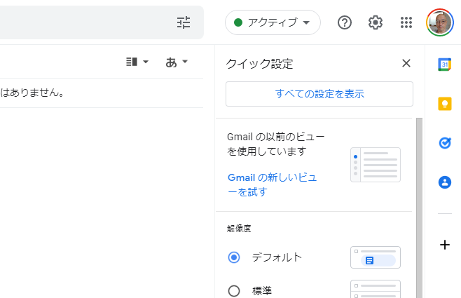Open Google Calendar side panel
This screenshot has height=298, width=461.
pos(444,64)
